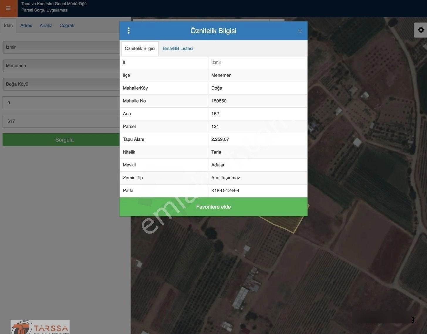This screenshot has width=427, height=334.
Task: Click the Pafta value K18-D-12-B-4
Action: (225, 190)
